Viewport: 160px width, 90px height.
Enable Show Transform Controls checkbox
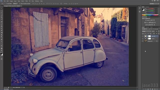20,4
